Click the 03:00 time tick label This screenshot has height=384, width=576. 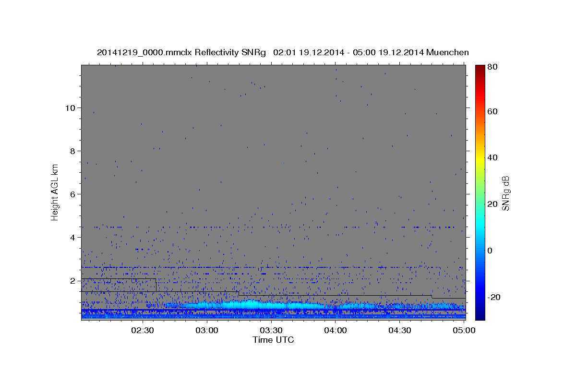coord(207,330)
